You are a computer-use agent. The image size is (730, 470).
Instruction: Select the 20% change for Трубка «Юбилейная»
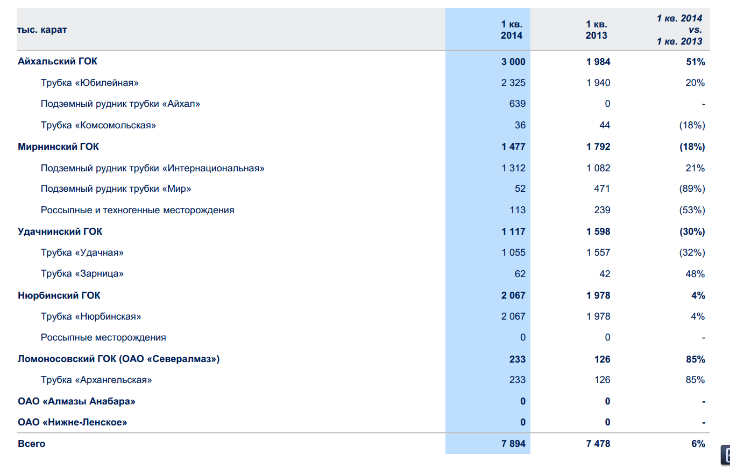point(695,83)
